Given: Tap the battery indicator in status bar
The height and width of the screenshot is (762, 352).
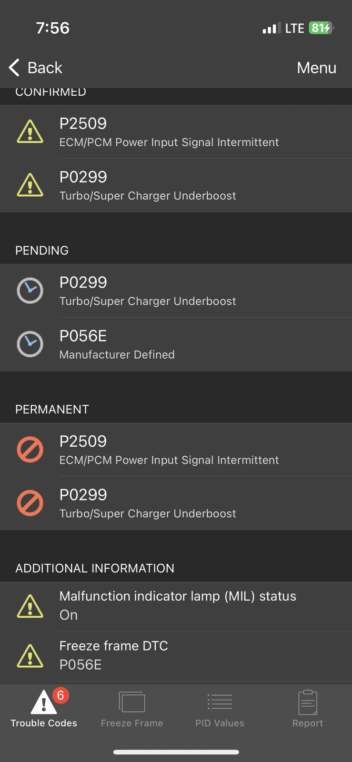Looking at the screenshot, I should point(322,28).
